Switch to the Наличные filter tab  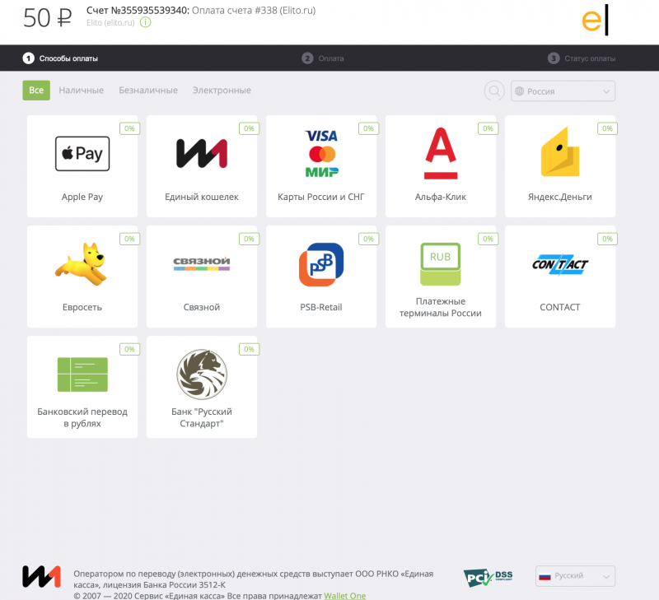click(81, 91)
